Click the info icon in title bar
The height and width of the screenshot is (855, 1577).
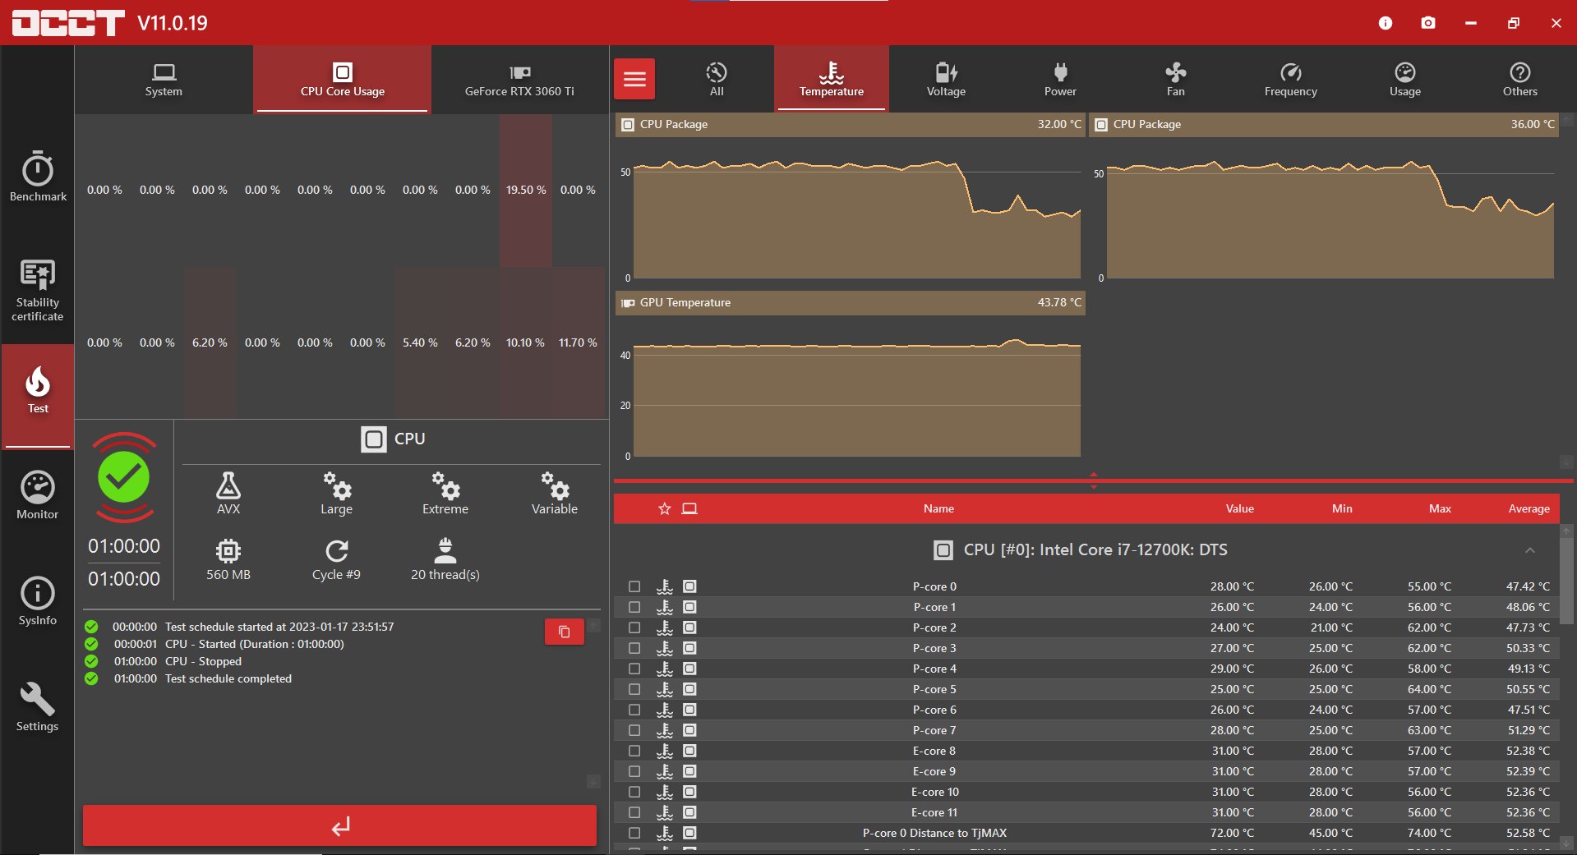pos(1386,23)
